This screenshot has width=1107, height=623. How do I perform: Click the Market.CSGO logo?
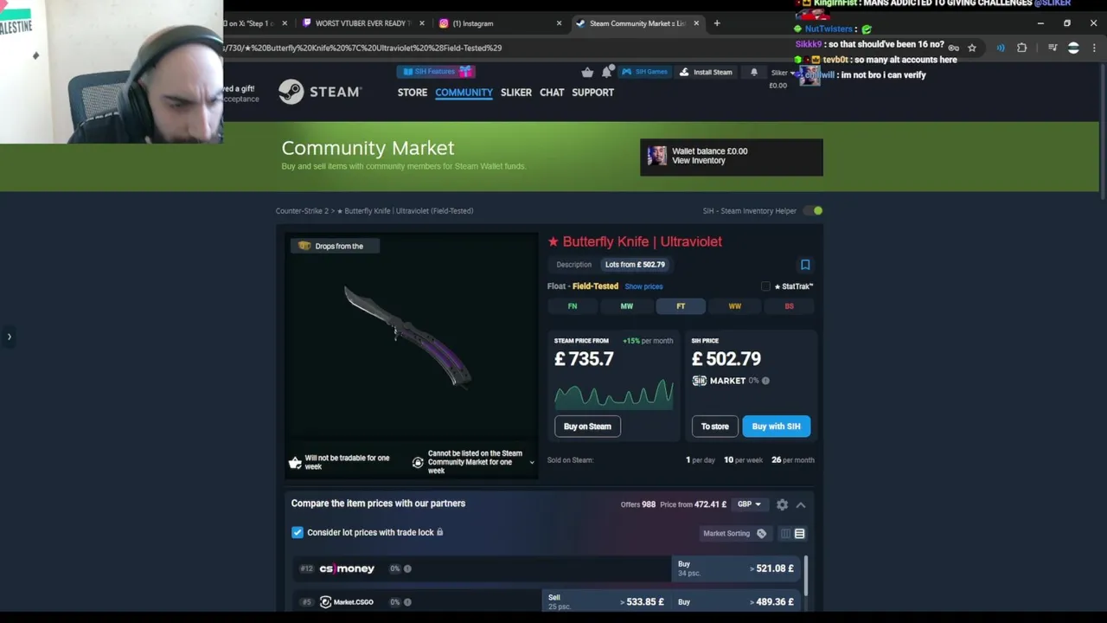coord(347,602)
